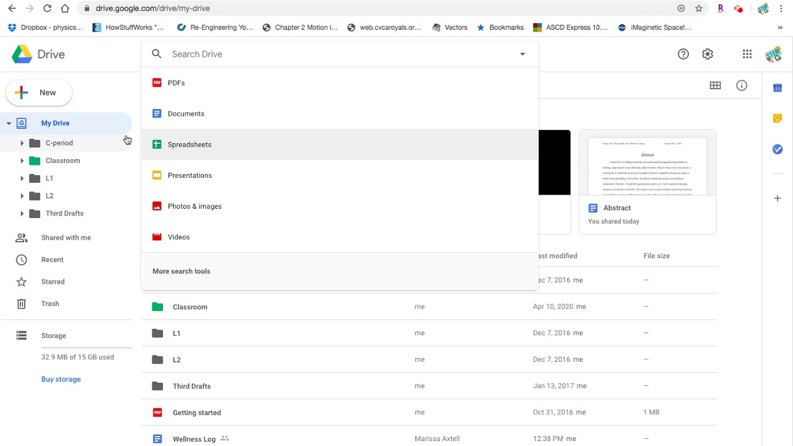This screenshot has height=446, width=793.
Task: Sort by Last modified column
Action: (x=558, y=256)
